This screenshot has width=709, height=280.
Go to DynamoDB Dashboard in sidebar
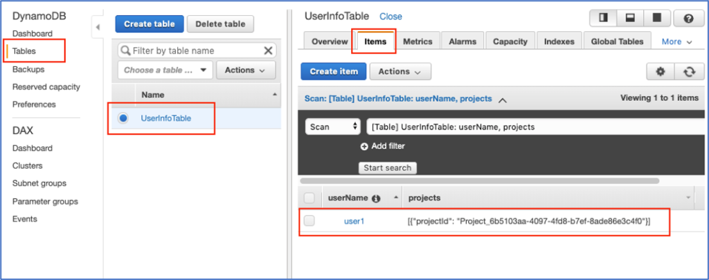point(32,33)
